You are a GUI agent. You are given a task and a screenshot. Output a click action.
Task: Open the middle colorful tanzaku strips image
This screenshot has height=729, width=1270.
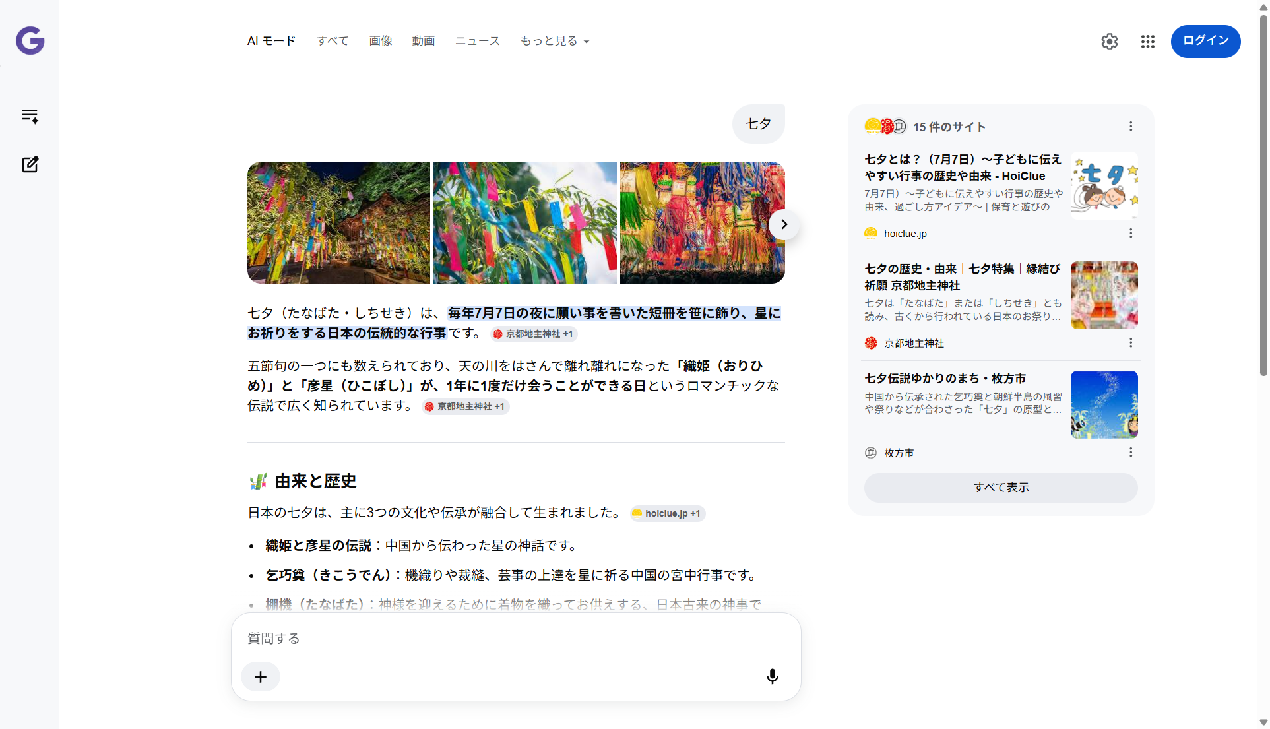(524, 223)
